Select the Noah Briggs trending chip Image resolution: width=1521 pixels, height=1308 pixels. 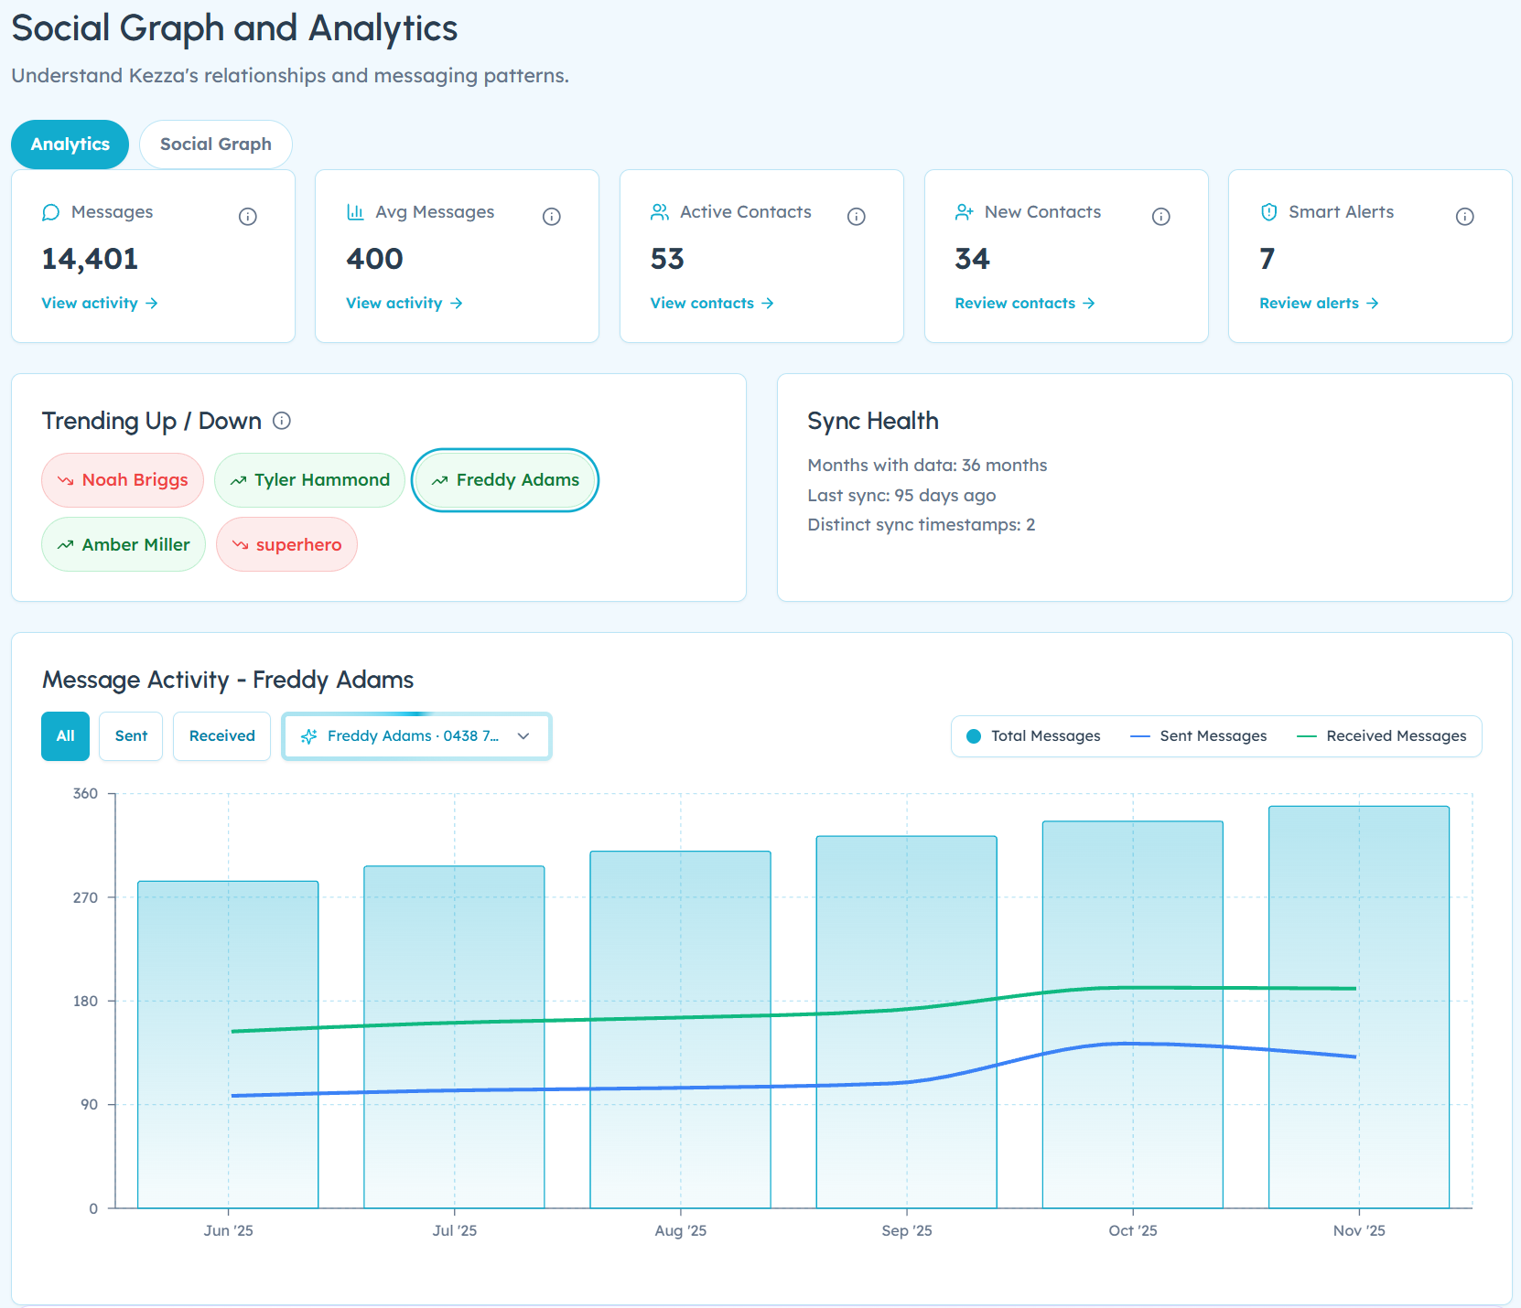pos(123,480)
